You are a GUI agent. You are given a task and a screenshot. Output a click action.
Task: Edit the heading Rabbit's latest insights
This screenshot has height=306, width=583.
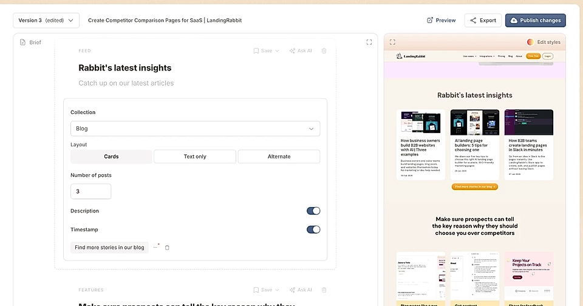pos(125,68)
